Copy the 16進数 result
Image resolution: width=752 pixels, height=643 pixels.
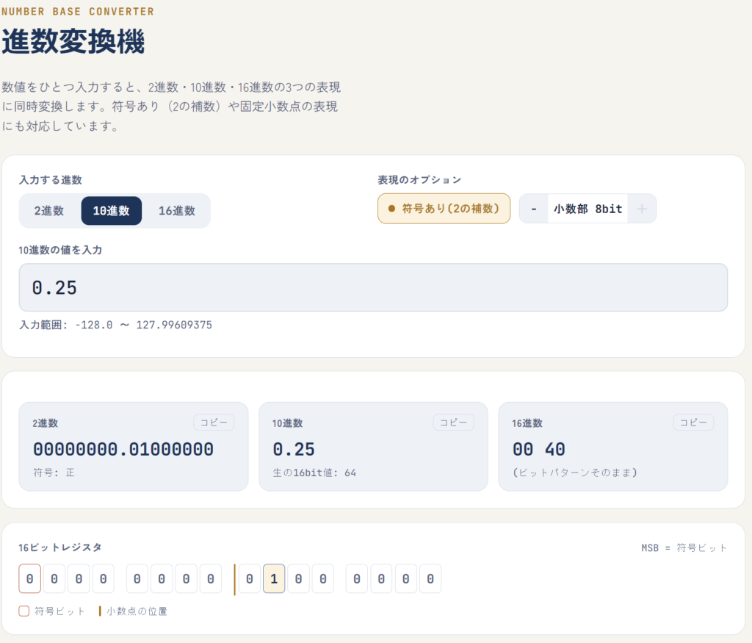coord(693,423)
